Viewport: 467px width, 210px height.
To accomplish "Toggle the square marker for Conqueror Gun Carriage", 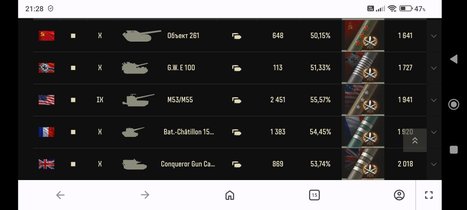I will pyautogui.click(x=73, y=164).
